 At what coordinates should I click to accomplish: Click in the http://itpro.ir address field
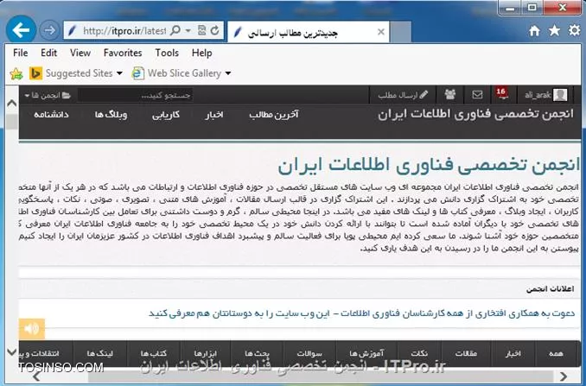(124, 30)
